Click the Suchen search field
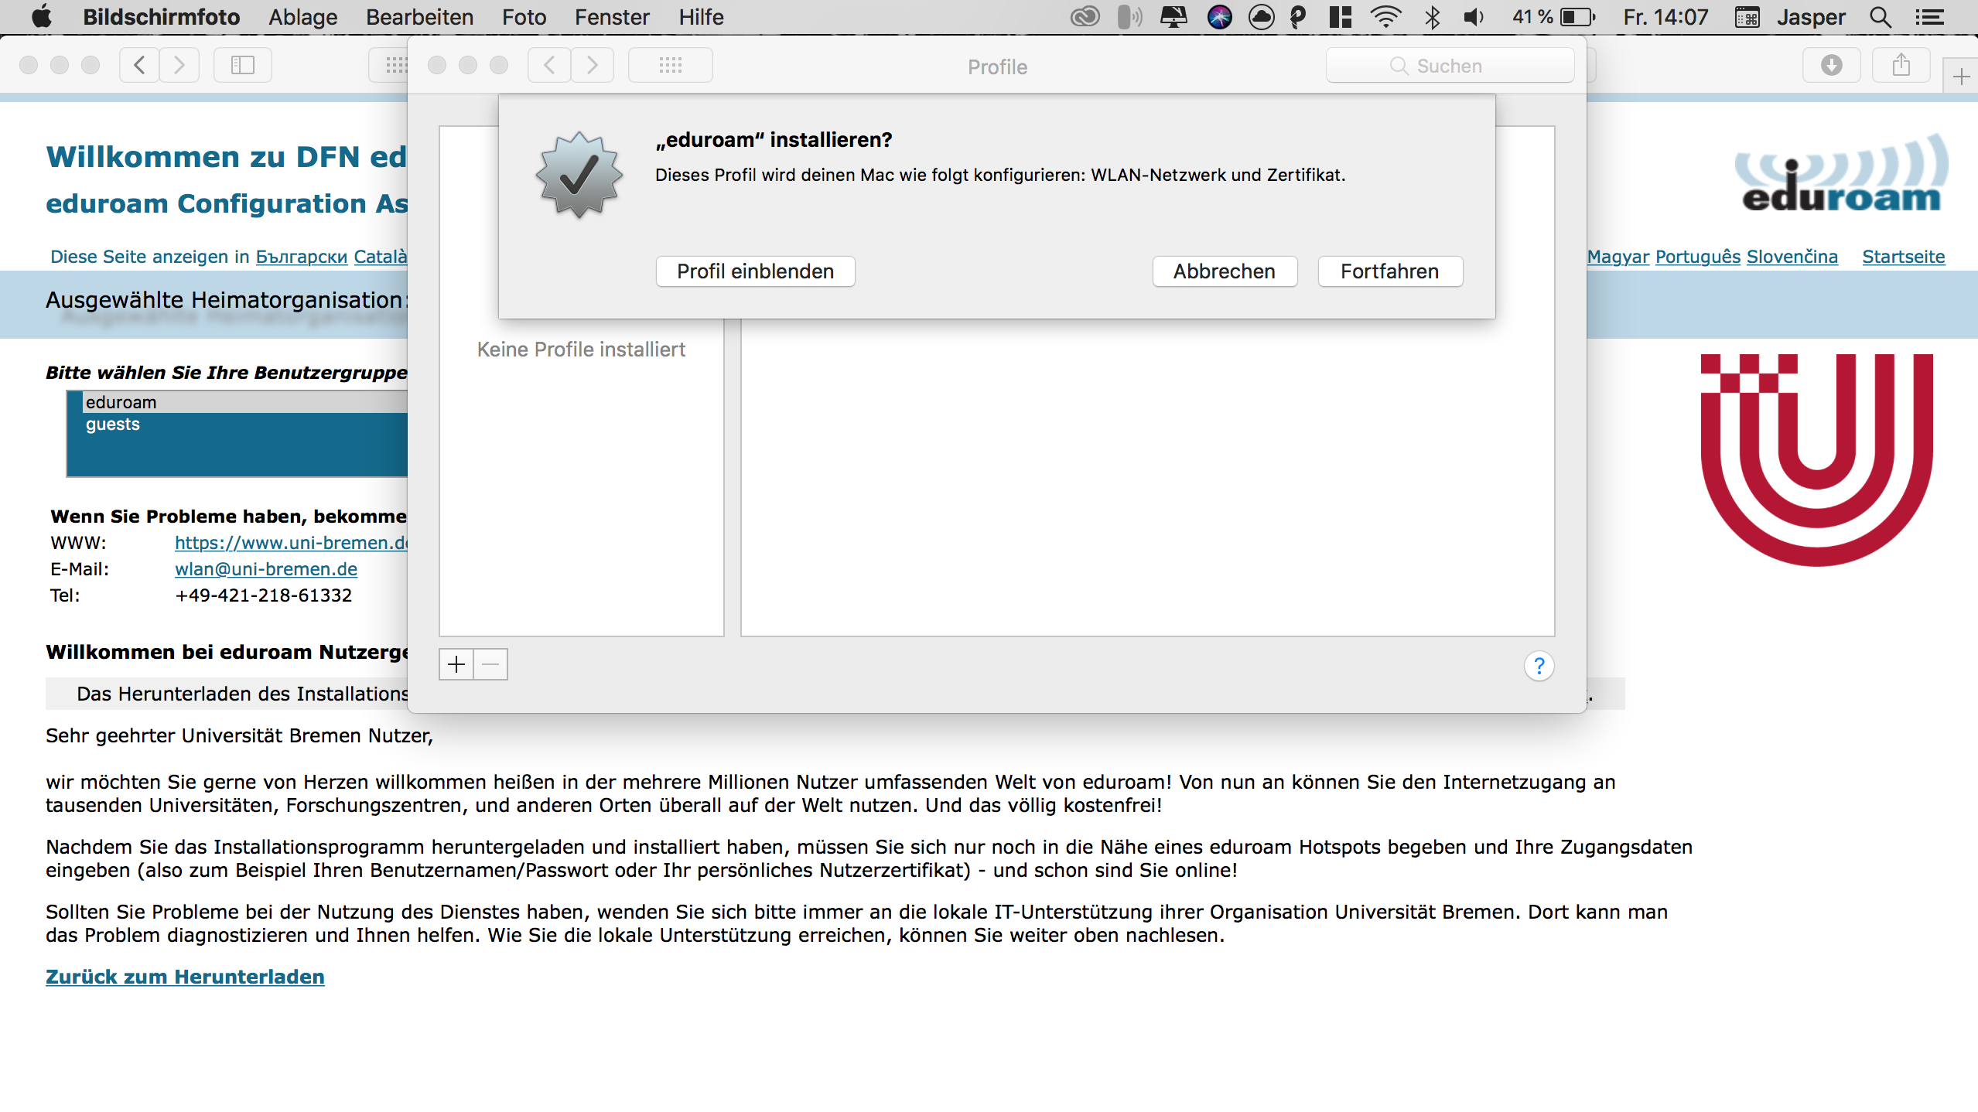 (1449, 66)
